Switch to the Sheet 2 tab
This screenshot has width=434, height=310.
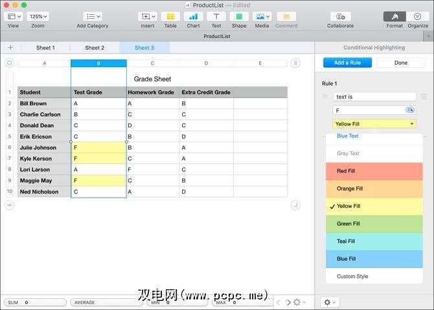[x=95, y=48]
